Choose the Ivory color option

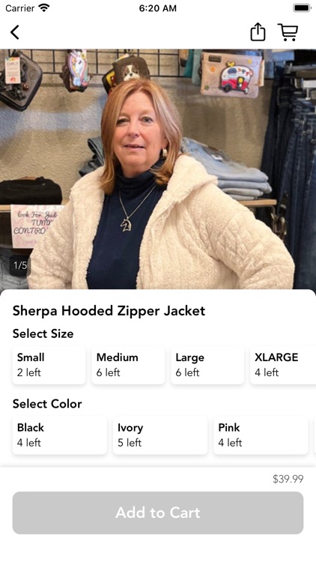click(160, 435)
